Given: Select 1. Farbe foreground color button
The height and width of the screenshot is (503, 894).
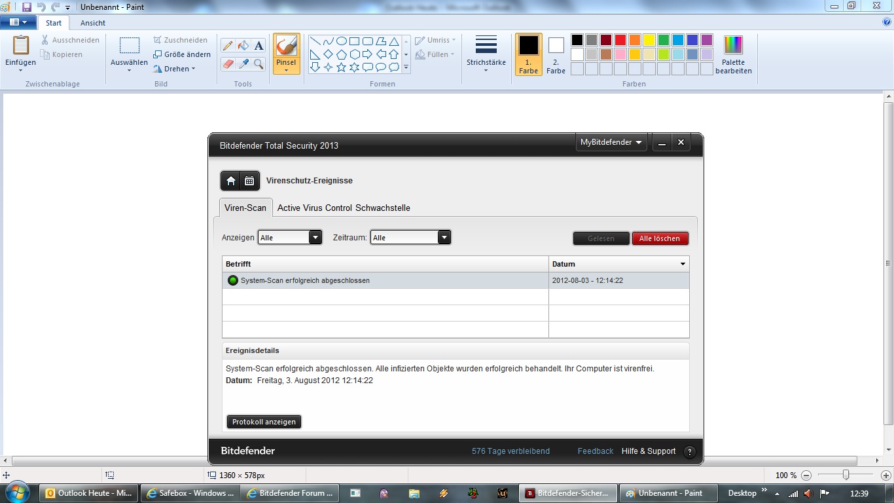Looking at the screenshot, I should tap(529, 55).
